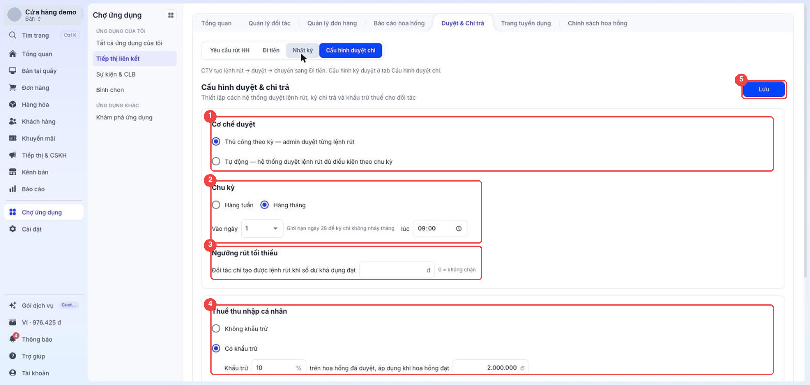This screenshot has width=810, height=385.
Task: Click the Bán tại quầy monitor icon
Action: 13,71
